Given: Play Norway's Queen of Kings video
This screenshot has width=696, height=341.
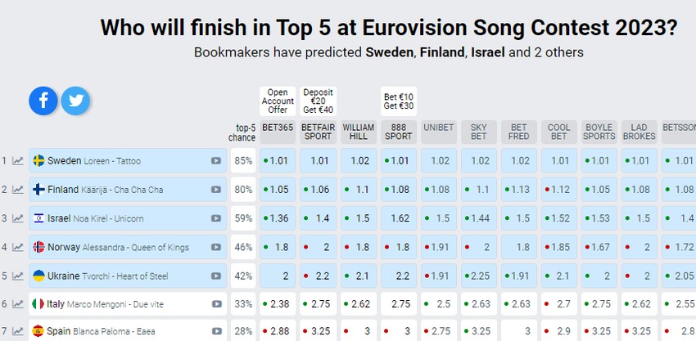Looking at the screenshot, I should pos(216,247).
